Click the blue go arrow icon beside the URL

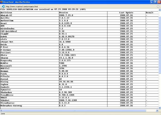tap(3, 6)
